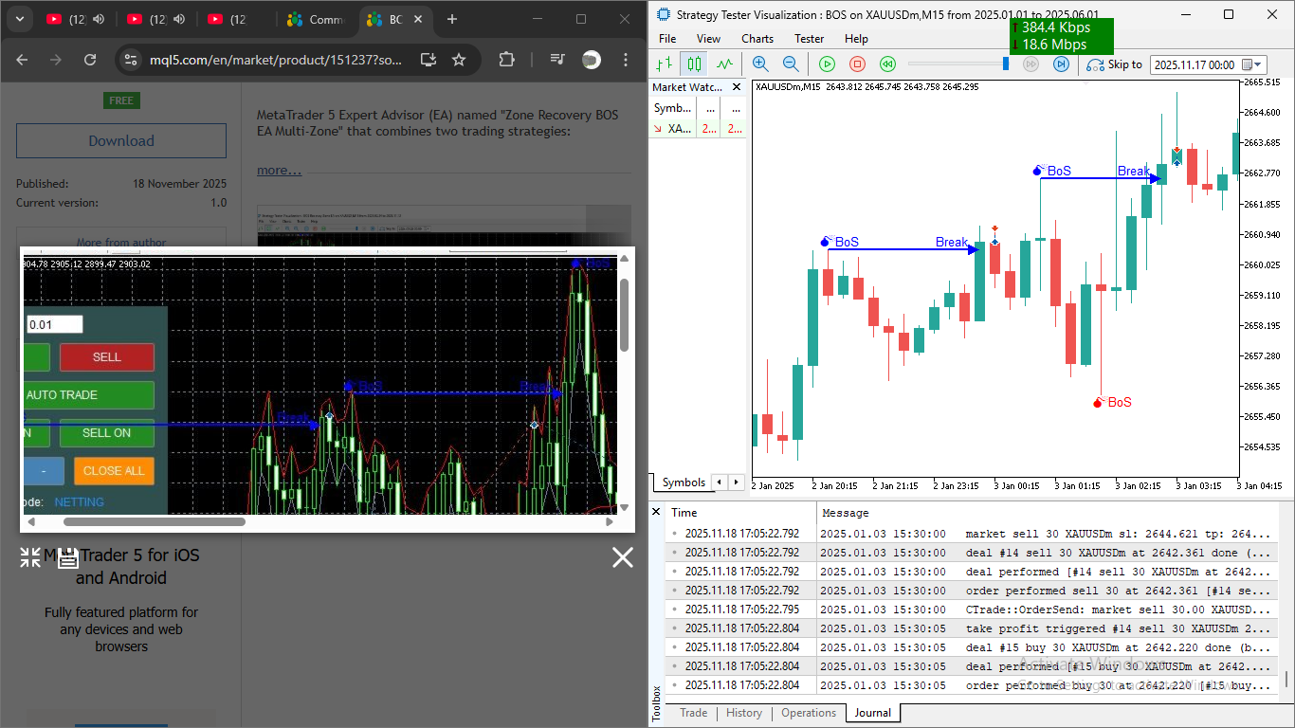This screenshot has width=1295, height=728.
Task: Switch to the Operations tab in Toolbox
Action: [809, 713]
